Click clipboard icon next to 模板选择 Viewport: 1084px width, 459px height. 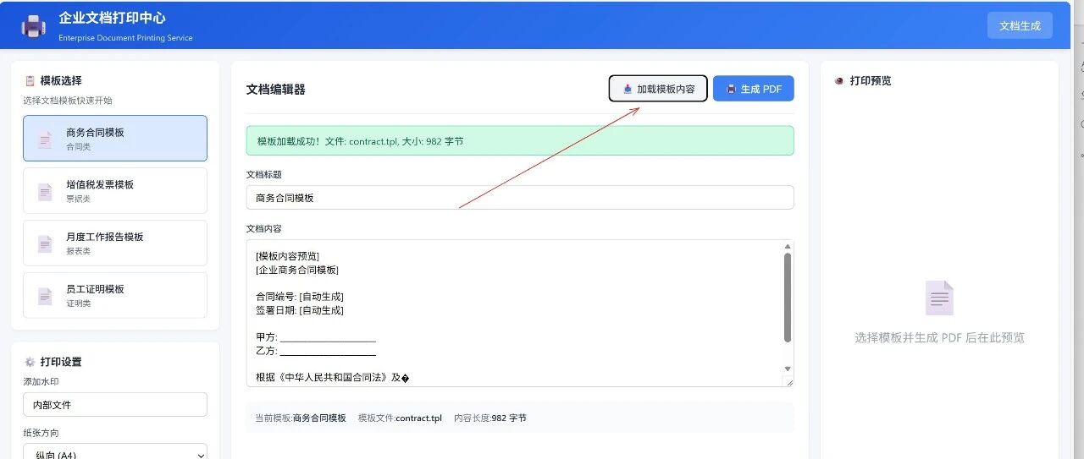point(30,81)
